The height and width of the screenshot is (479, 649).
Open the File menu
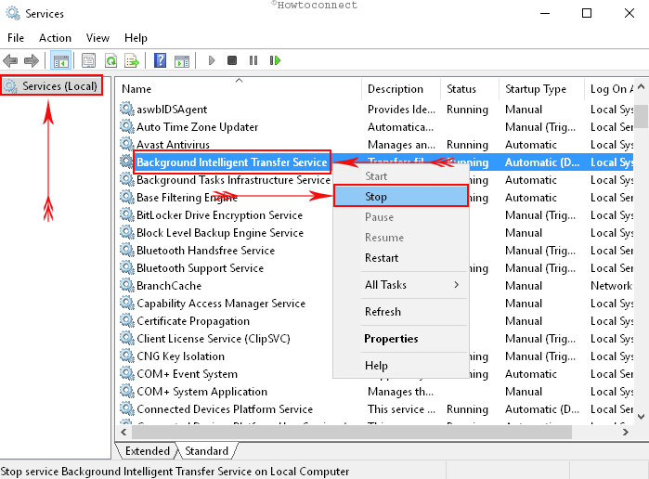tap(16, 38)
